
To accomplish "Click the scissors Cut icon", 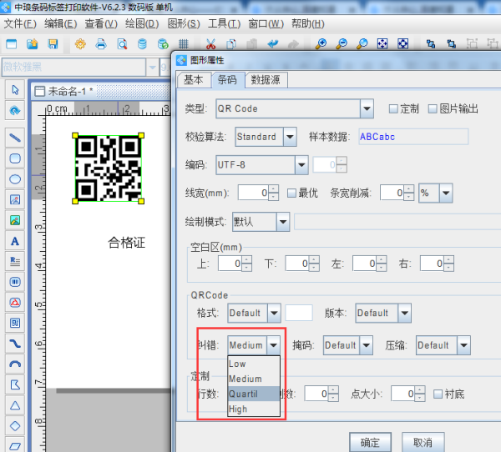I will pyautogui.click(x=210, y=43).
